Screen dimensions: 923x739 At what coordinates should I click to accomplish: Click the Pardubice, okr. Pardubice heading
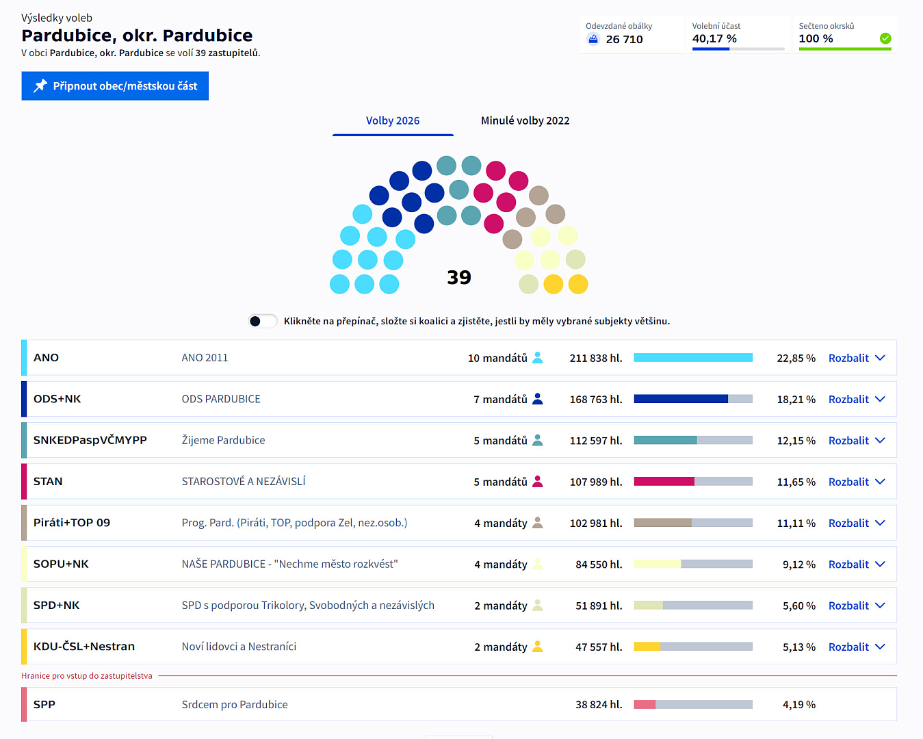137,36
